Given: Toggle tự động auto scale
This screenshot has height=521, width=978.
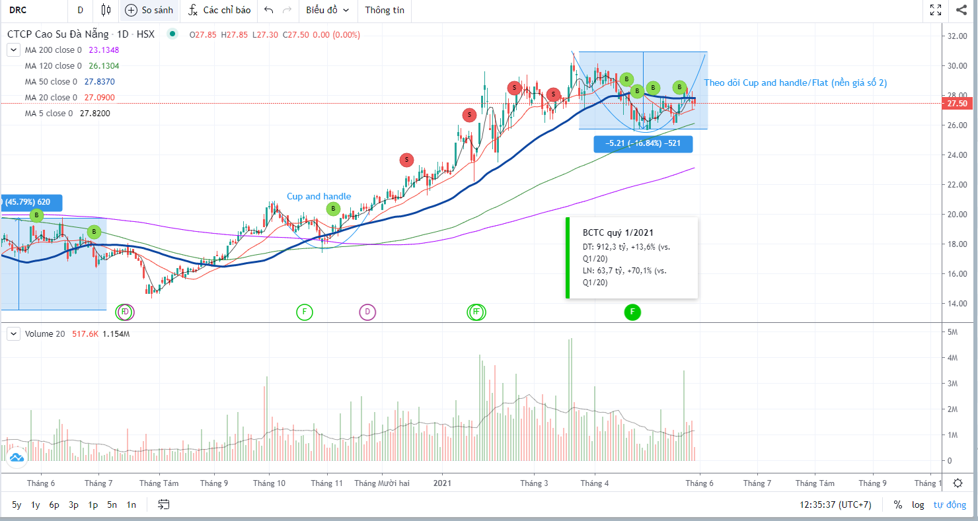Looking at the screenshot, I should click(950, 504).
